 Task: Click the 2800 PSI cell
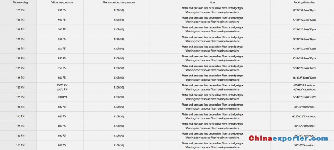pos(62,97)
